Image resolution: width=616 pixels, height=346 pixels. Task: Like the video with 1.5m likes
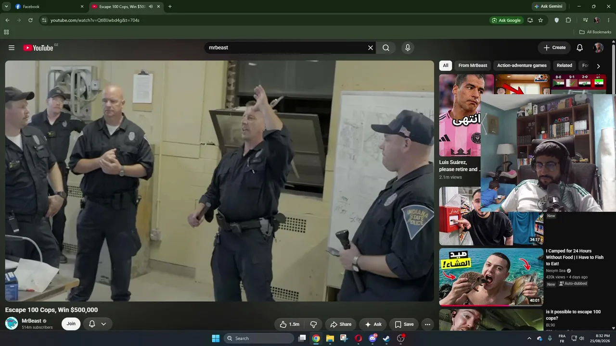(x=290, y=324)
